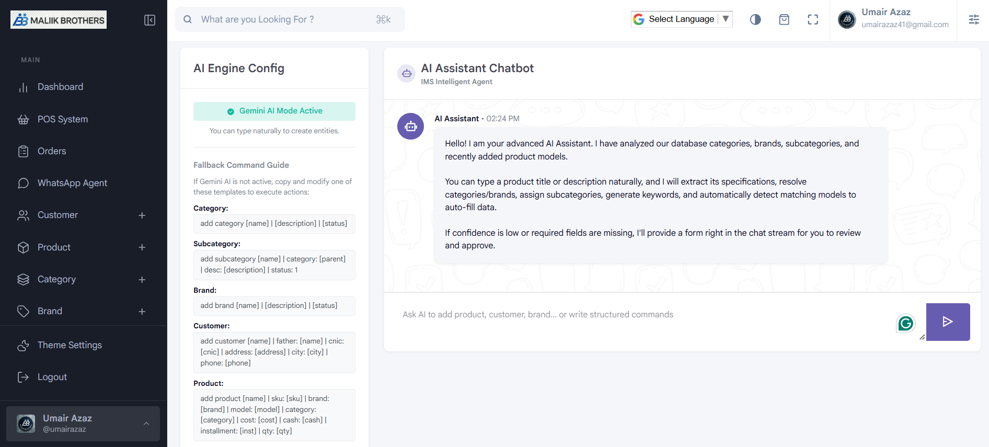Click the POS System basket icon
Image resolution: width=989 pixels, height=447 pixels.
(x=23, y=119)
